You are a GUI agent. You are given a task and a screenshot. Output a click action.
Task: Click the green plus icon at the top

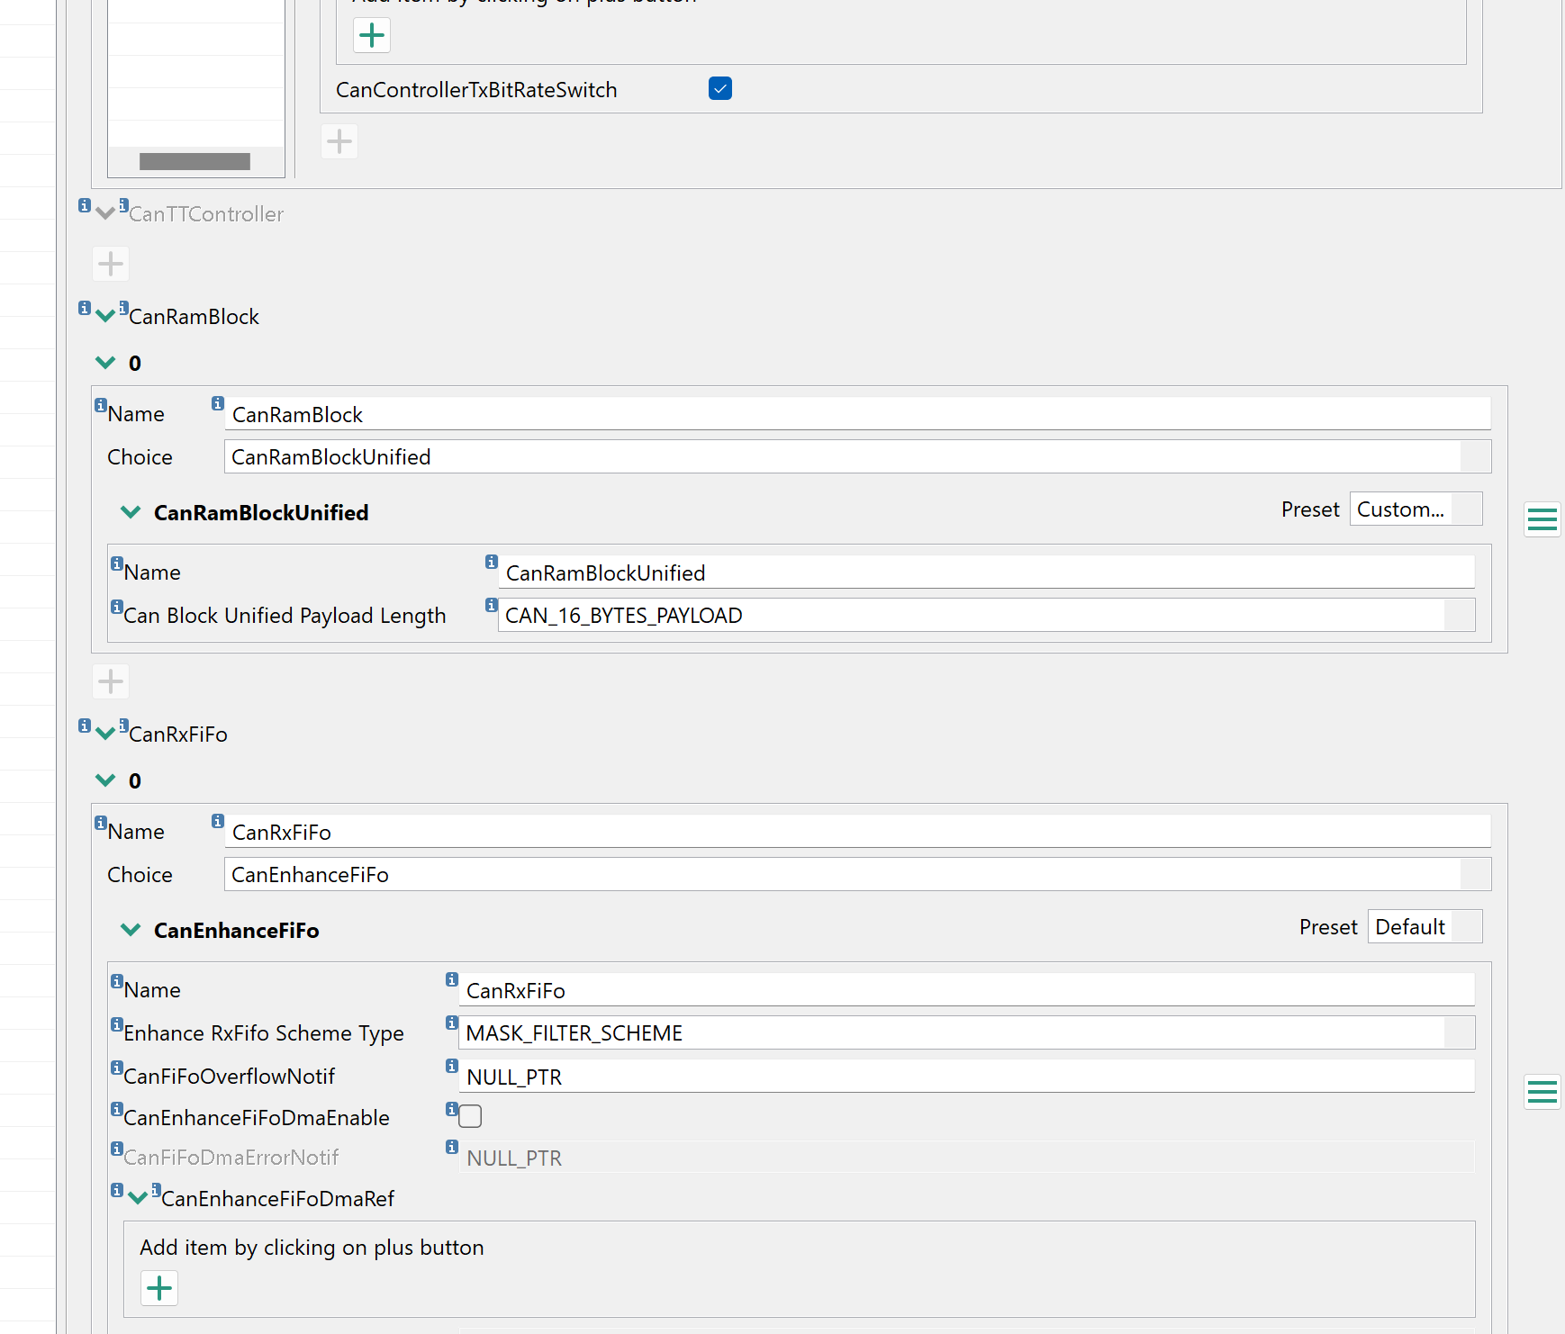tap(372, 35)
